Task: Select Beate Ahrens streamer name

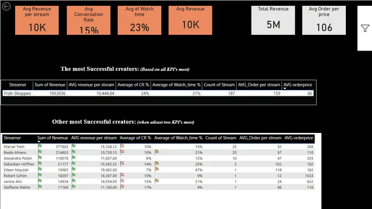Action: tap(15, 152)
